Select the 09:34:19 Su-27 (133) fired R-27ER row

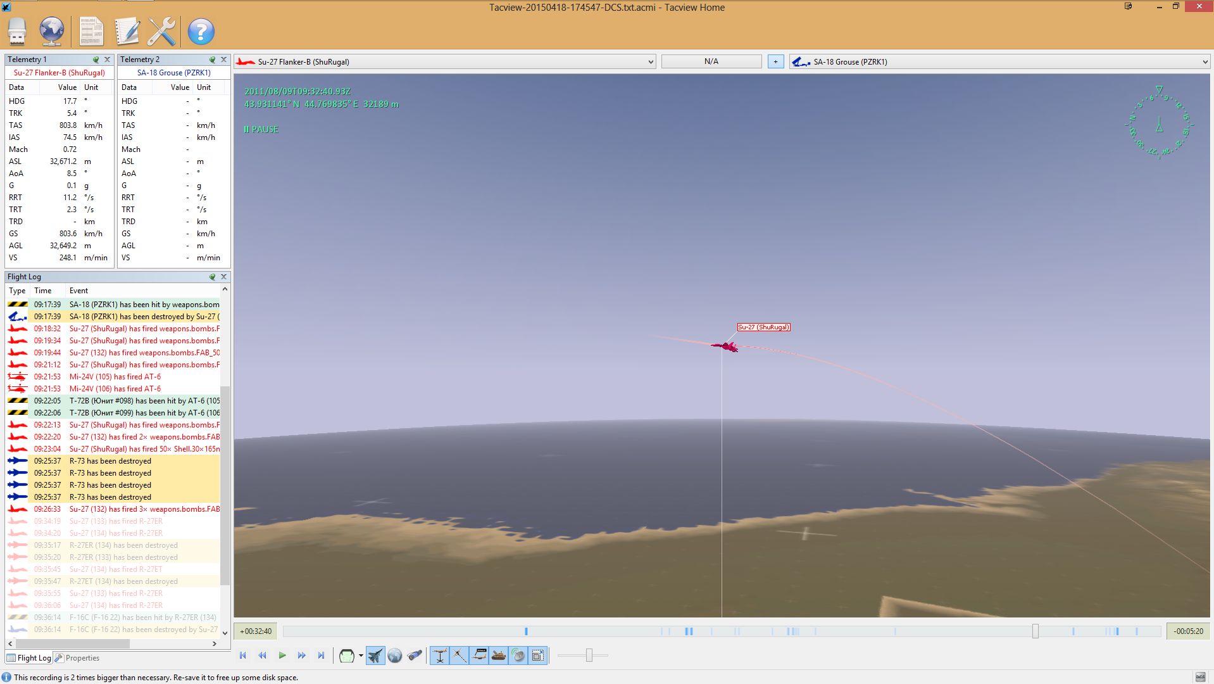point(113,521)
